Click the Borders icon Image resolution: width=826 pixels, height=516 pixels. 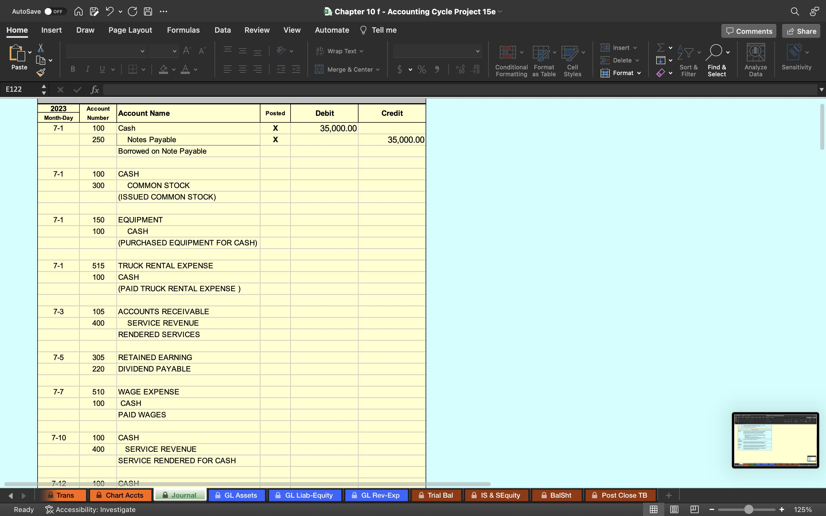click(133, 69)
